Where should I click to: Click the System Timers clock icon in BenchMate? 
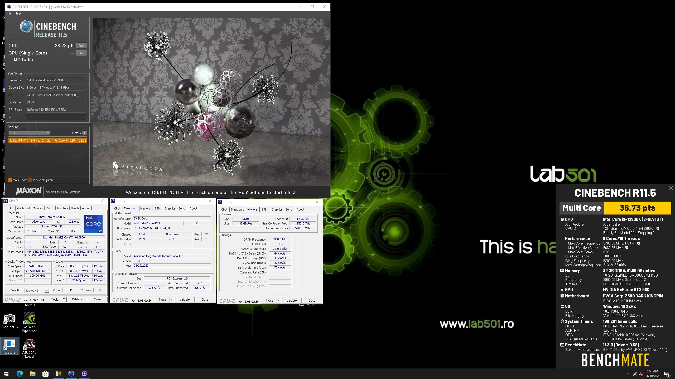click(x=562, y=321)
